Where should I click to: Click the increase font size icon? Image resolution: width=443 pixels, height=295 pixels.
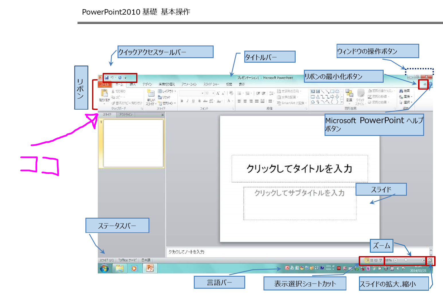[218, 93]
